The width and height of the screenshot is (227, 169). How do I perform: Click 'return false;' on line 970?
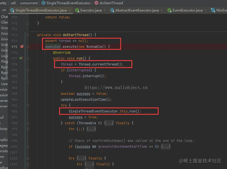pos(58,17)
